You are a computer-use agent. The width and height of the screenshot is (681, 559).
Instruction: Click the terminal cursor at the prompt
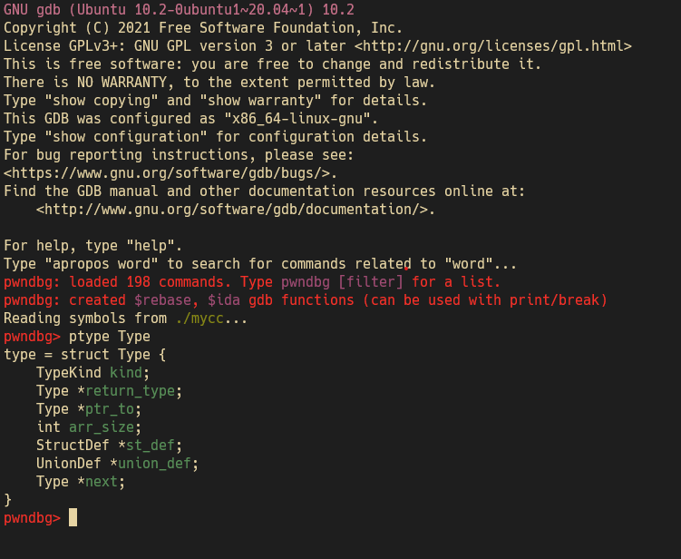(x=73, y=517)
